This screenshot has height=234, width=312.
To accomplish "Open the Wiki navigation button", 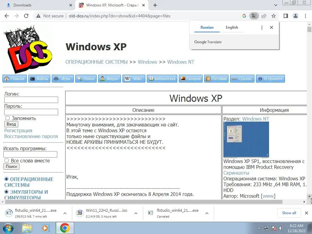I will click(134, 79).
